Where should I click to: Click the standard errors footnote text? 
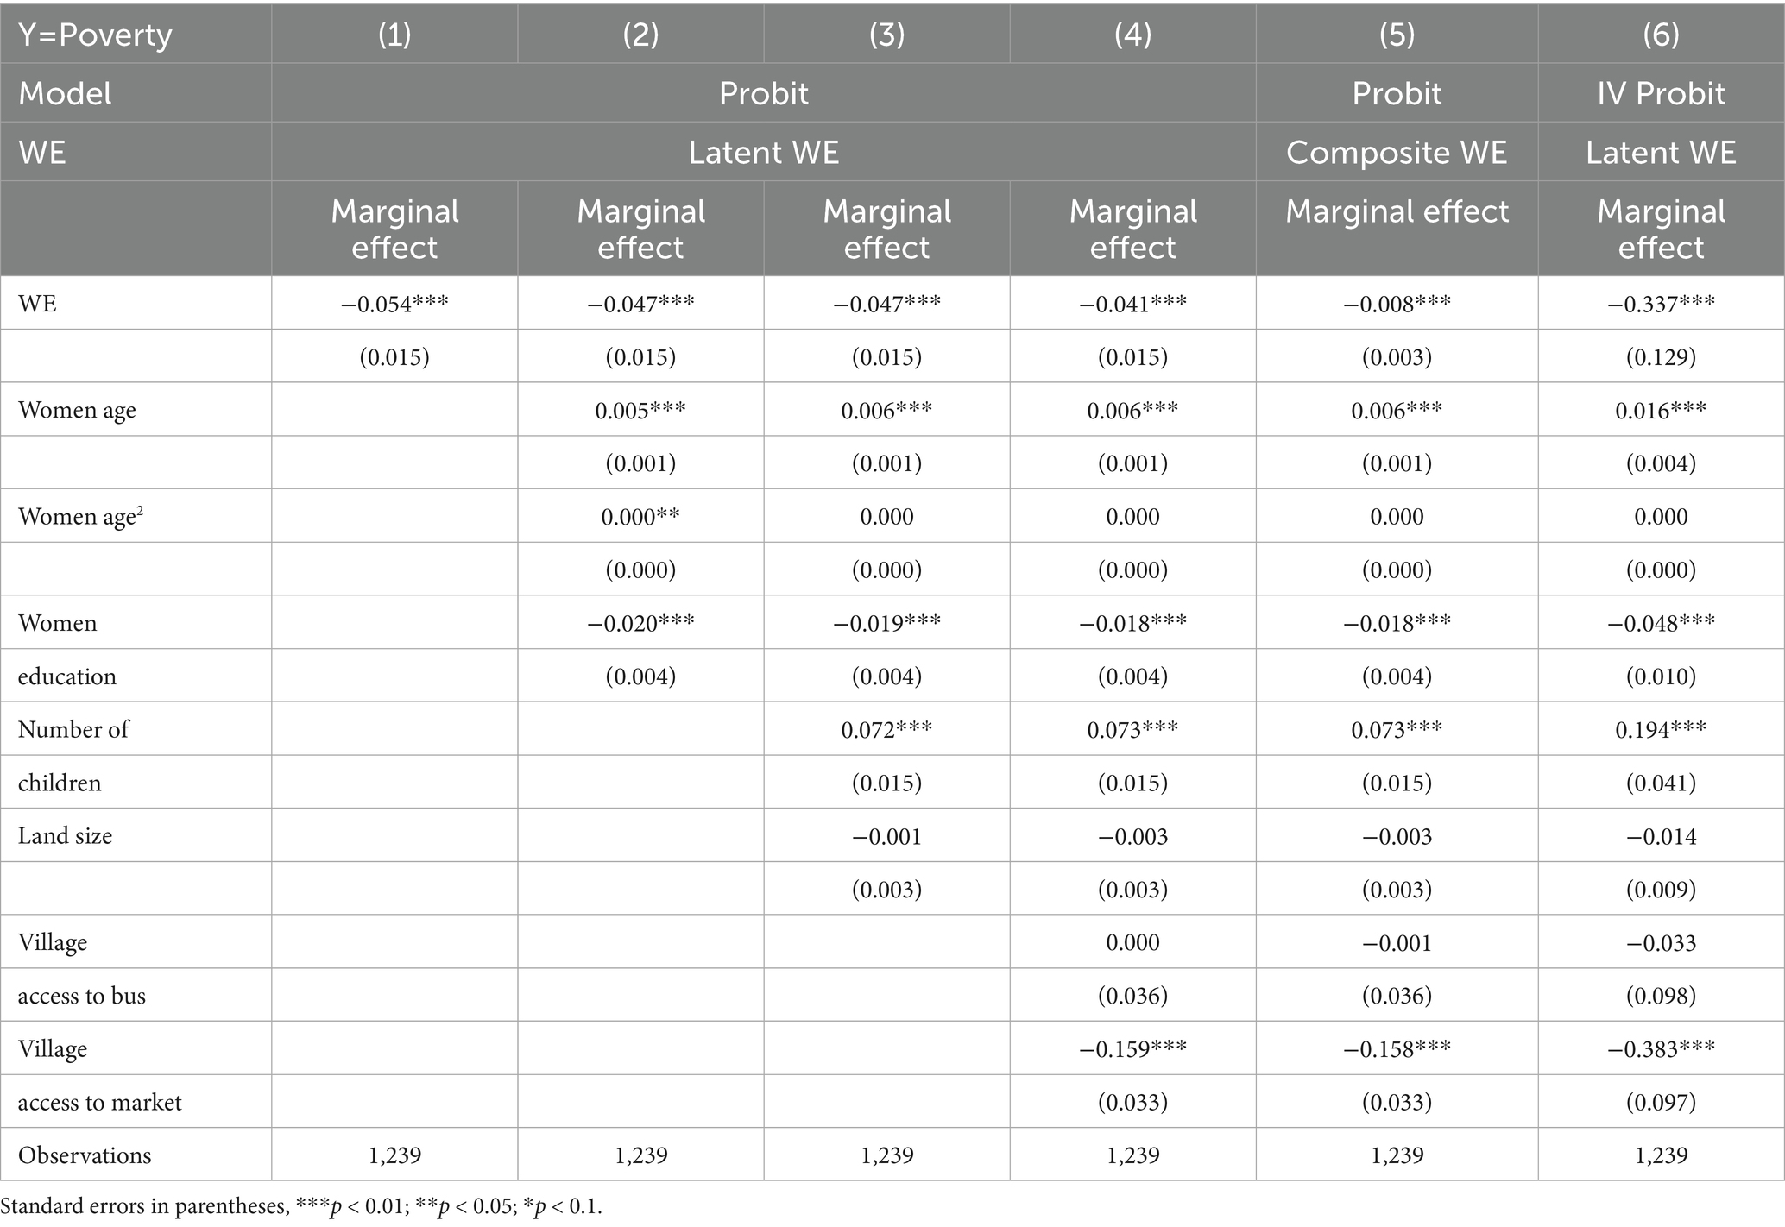(301, 1206)
